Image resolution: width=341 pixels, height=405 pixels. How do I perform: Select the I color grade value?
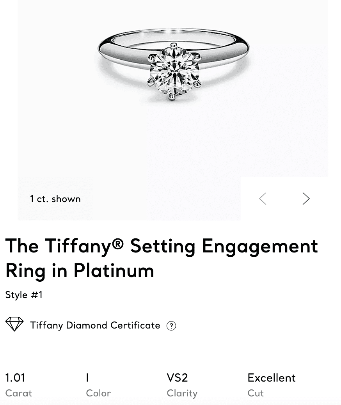88,378
